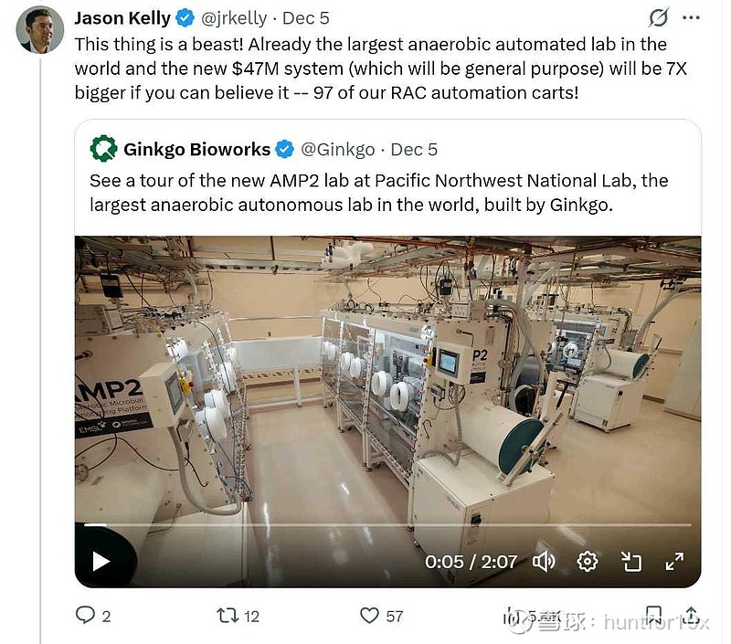Viewport: 731px width, 644px height.
Task: Toggle picture-in-picture mode for video
Action: click(631, 561)
